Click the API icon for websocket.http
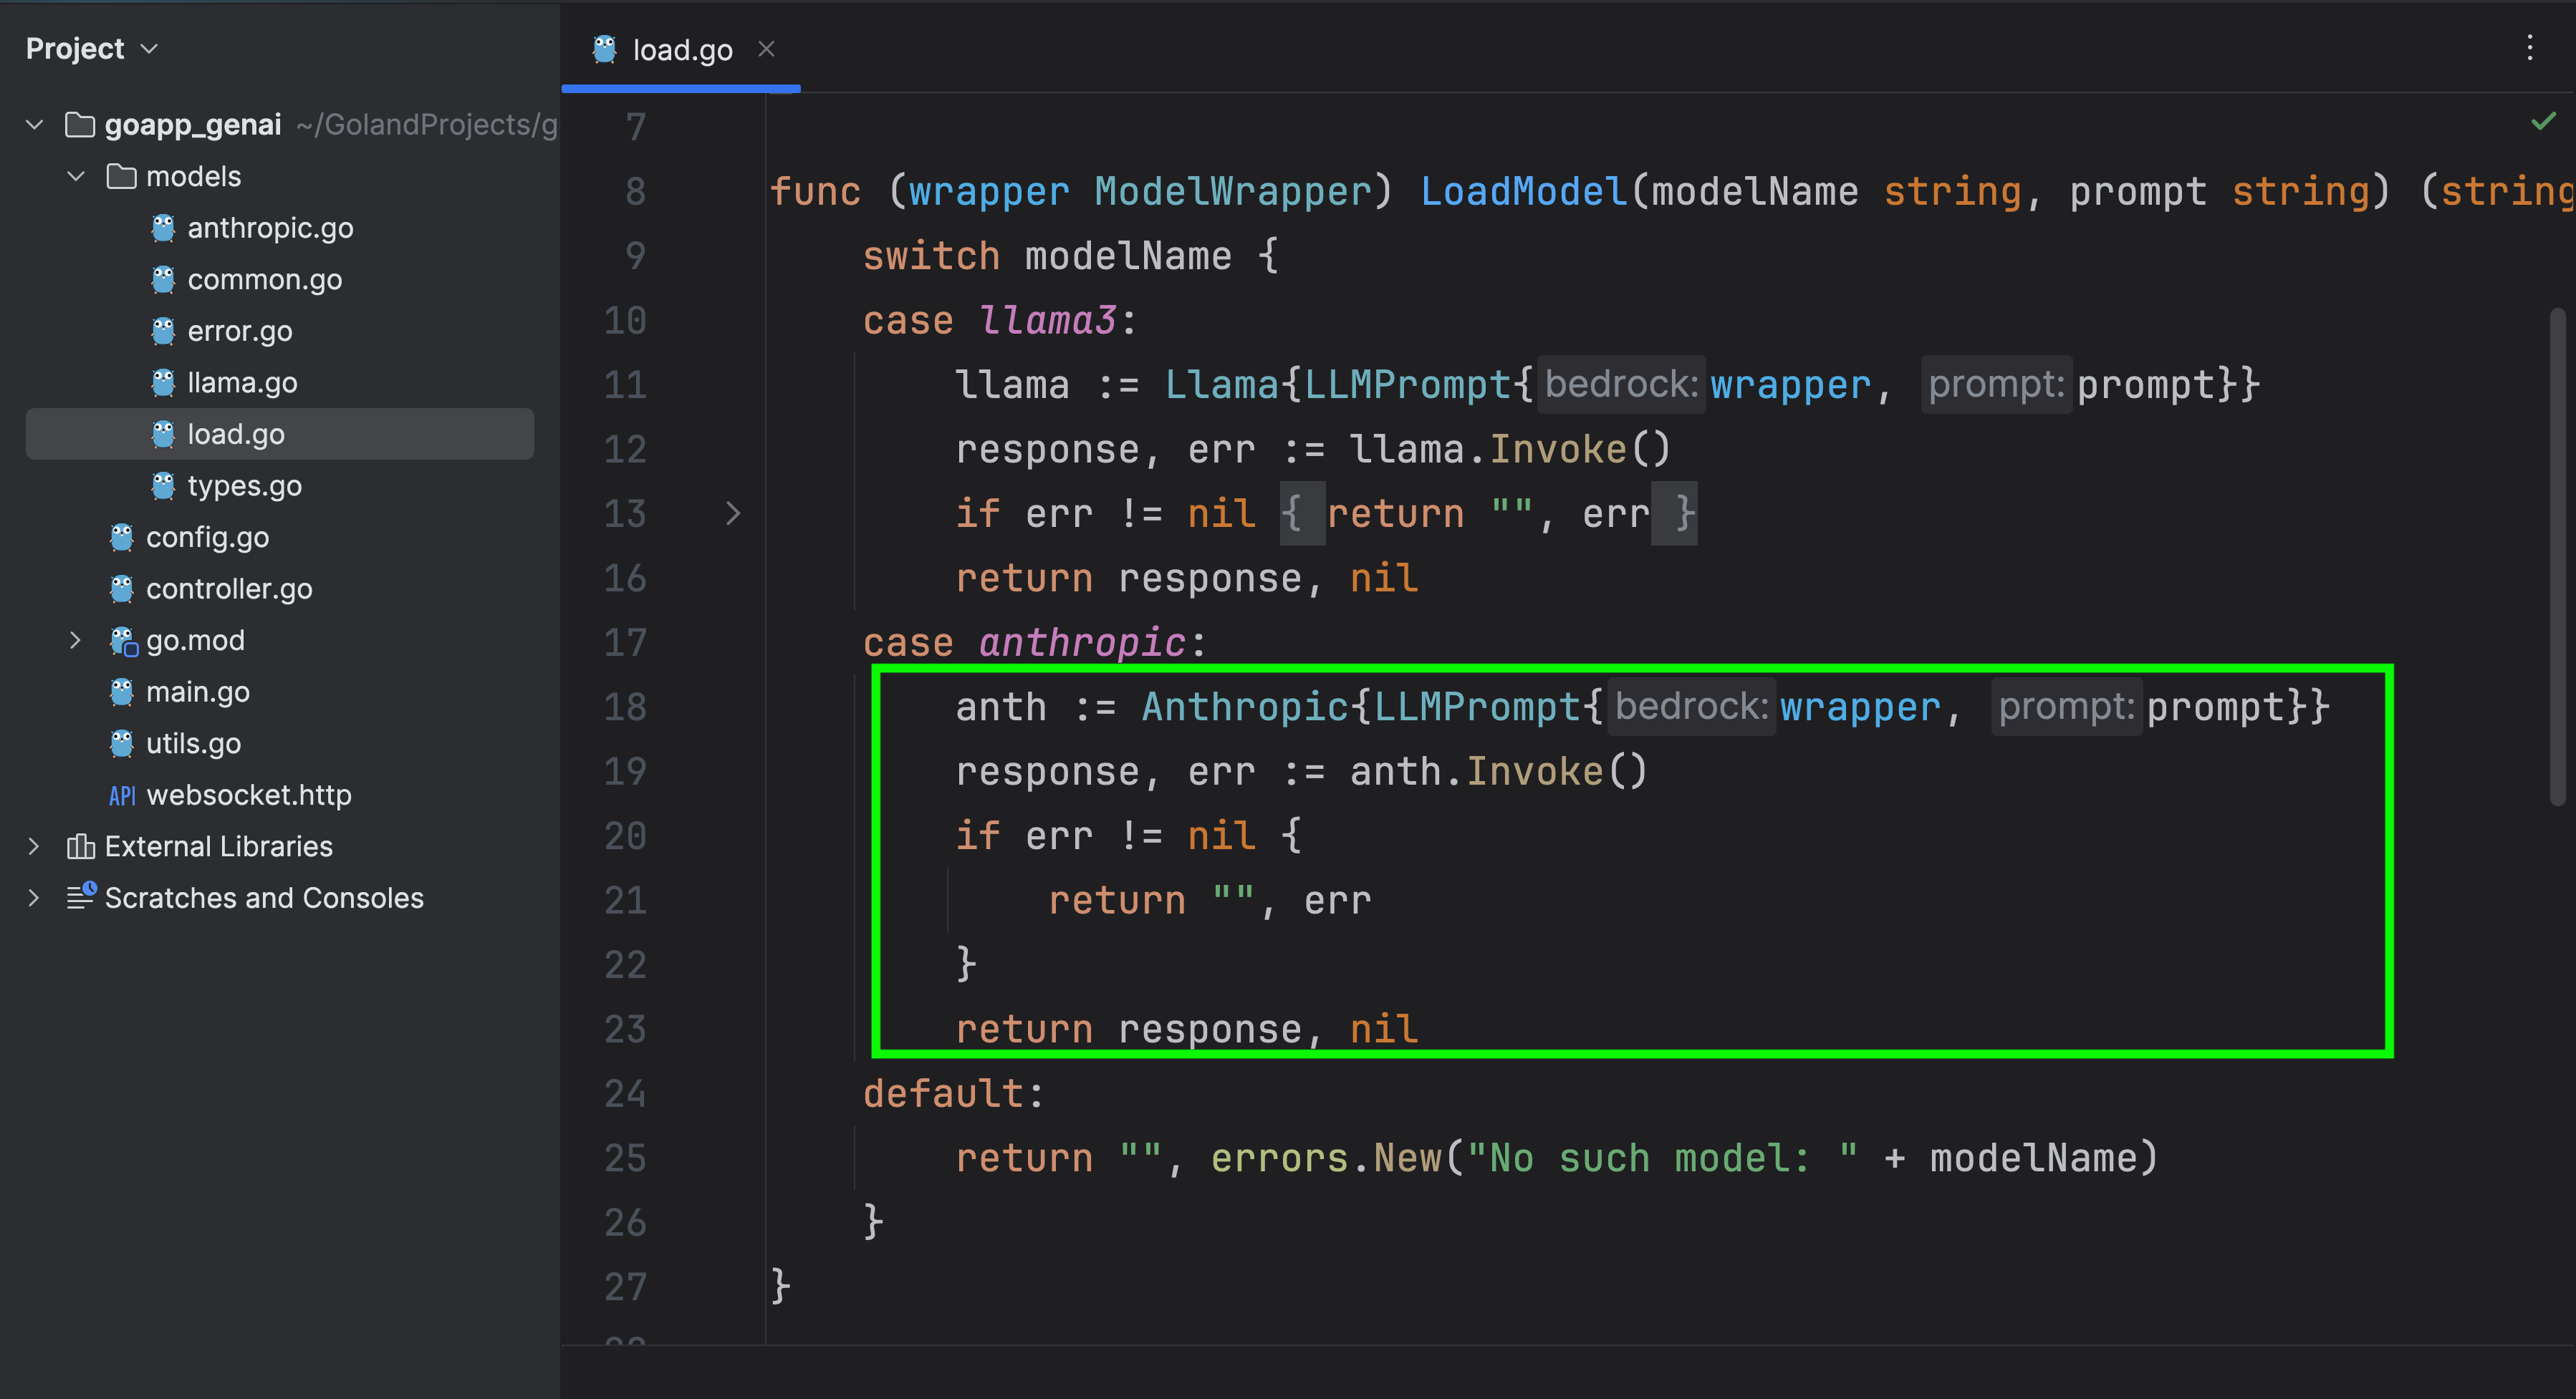This screenshot has width=2576, height=1399. pyautogui.click(x=122, y=795)
